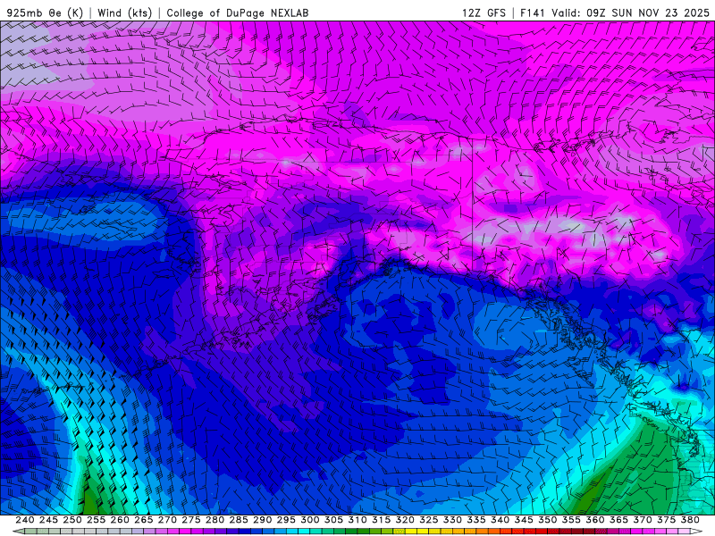Click the 260 value on the color legend

tap(120, 520)
